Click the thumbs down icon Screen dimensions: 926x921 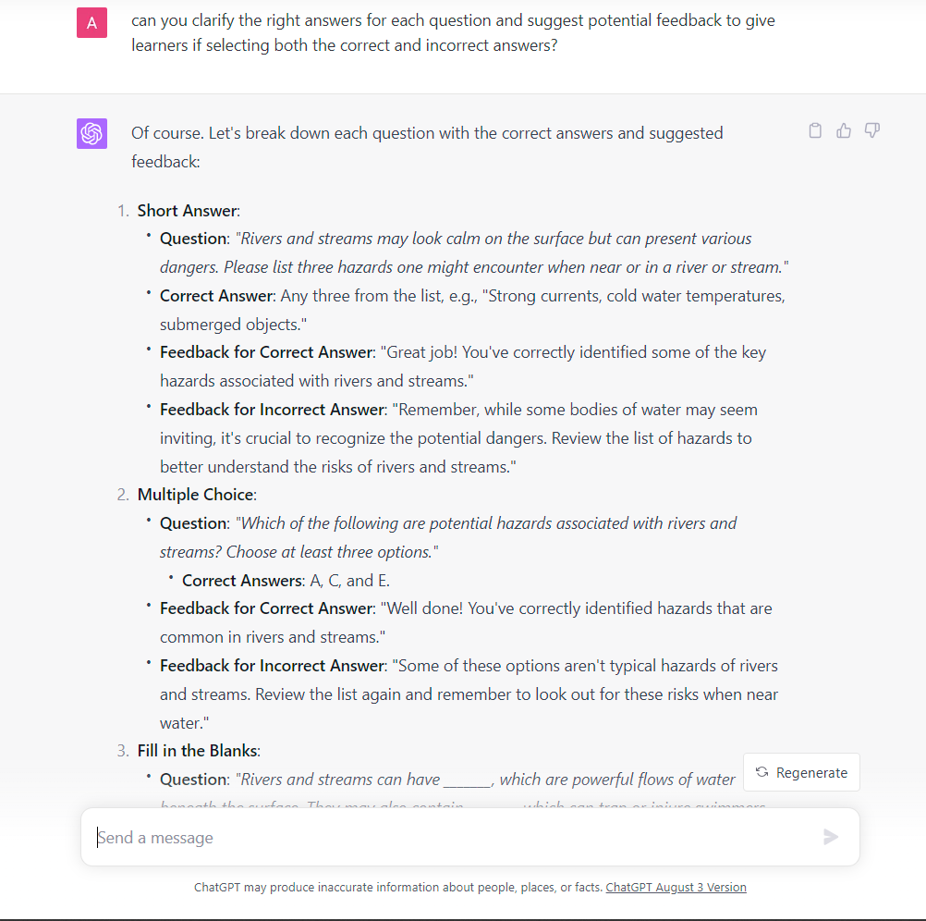tap(871, 130)
